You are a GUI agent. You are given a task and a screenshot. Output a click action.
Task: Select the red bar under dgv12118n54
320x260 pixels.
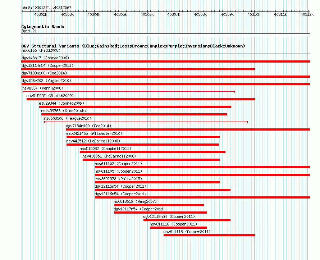187,220
